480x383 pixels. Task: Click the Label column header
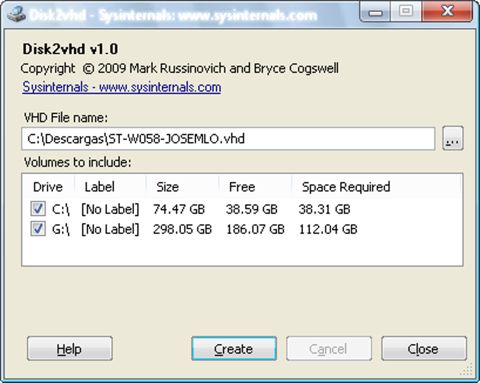pos(110,187)
